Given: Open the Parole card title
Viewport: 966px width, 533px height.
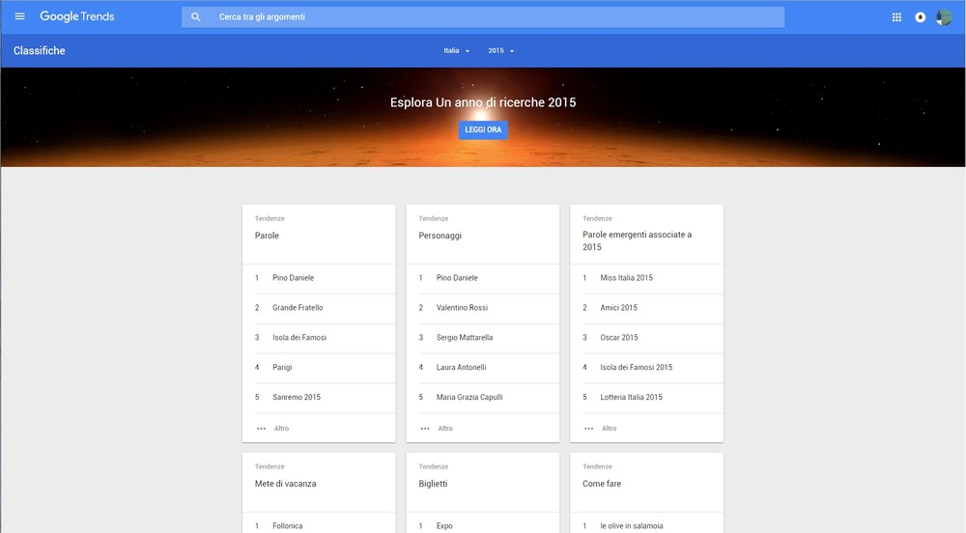Looking at the screenshot, I should click(267, 236).
